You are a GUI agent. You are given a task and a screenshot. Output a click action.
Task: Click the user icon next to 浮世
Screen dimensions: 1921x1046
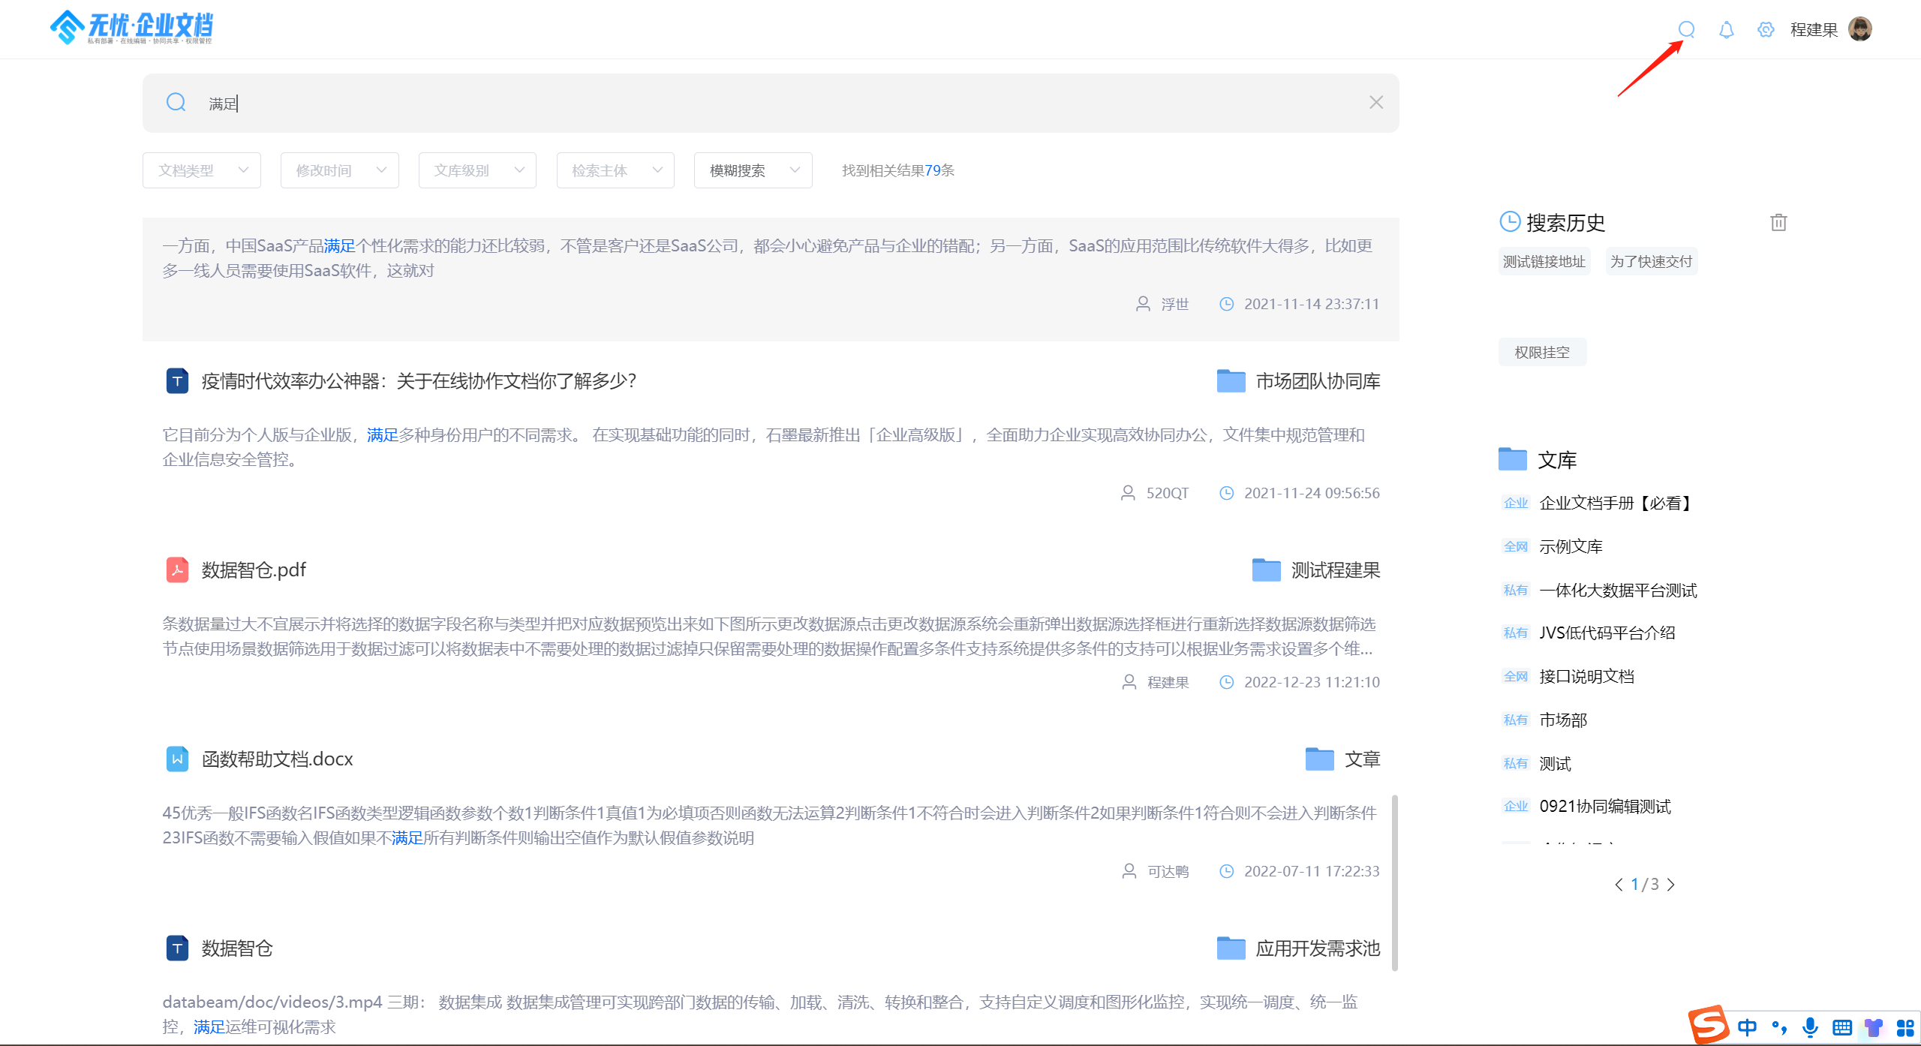pyautogui.click(x=1143, y=304)
